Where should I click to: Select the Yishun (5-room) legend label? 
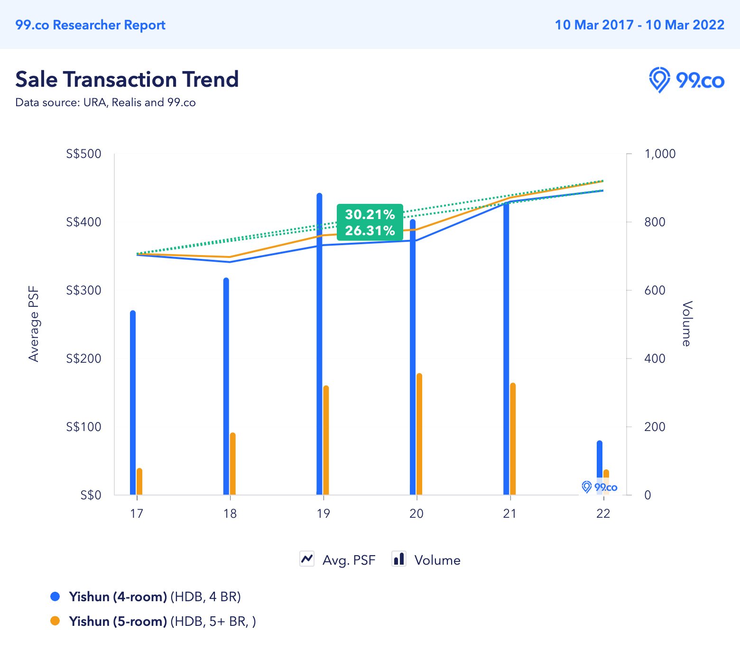(118, 621)
